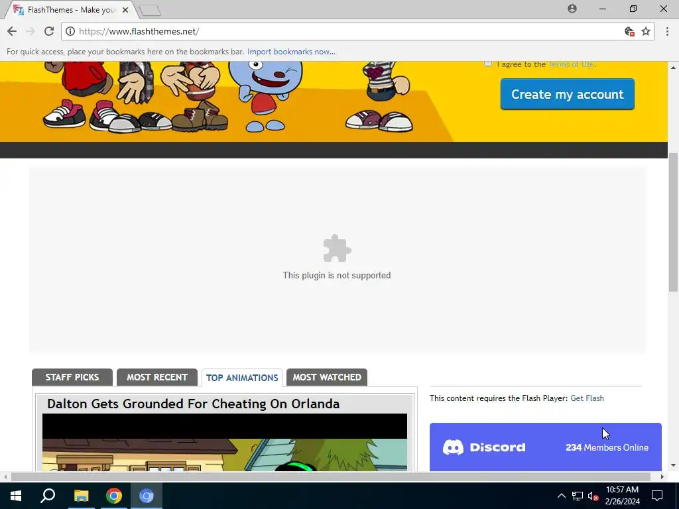This screenshot has width=679, height=509.
Task: Open a new browser tab
Action: [151, 10]
